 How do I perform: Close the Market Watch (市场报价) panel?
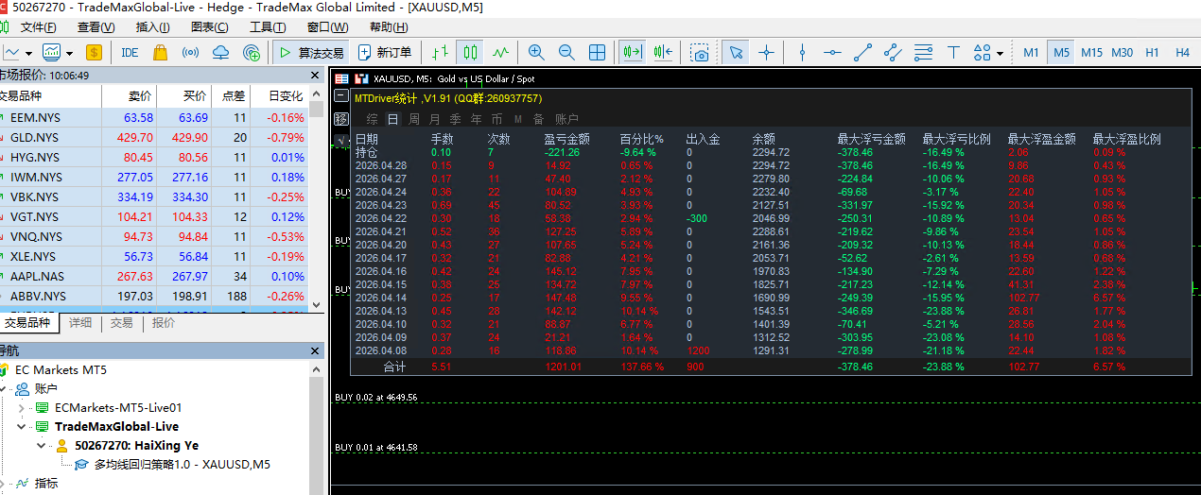[316, 75]
